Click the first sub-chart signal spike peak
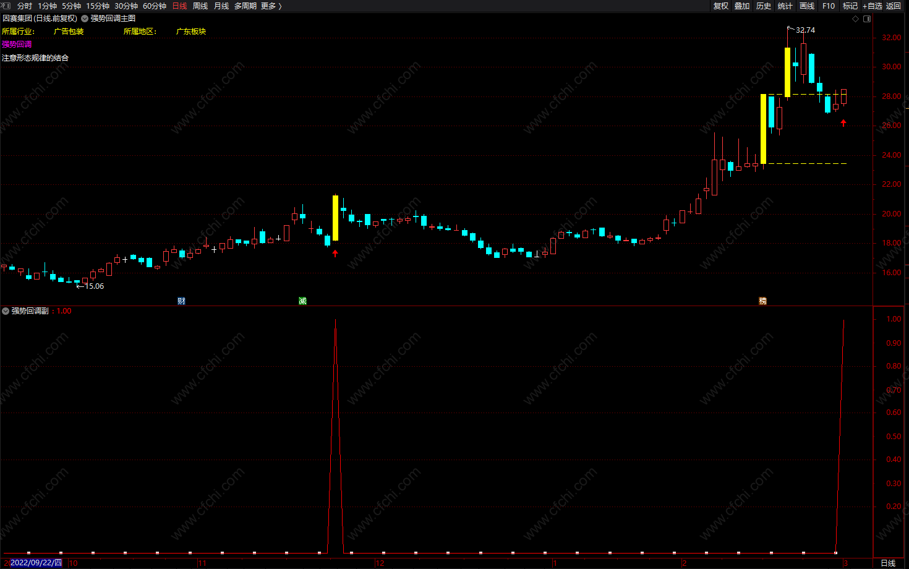The image size is (909, 569). coord(335,320)
